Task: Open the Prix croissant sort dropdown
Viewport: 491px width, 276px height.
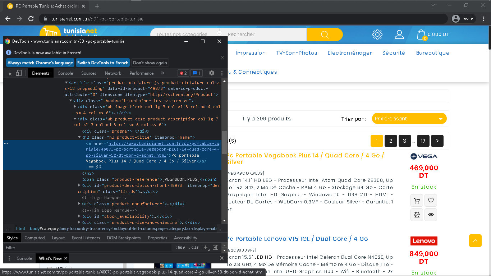Action: point(409,119)
